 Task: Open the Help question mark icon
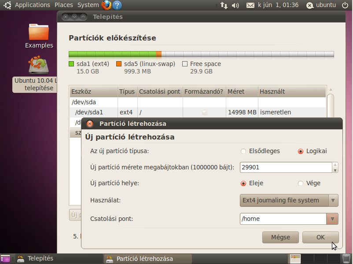[117, 5]
